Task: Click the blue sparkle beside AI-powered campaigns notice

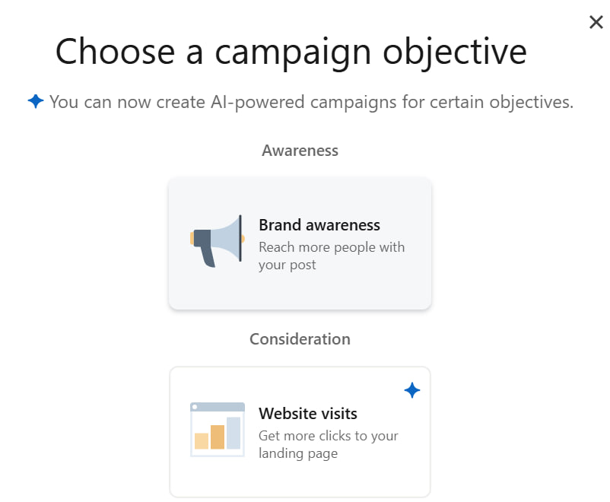Action: (36, 102)
